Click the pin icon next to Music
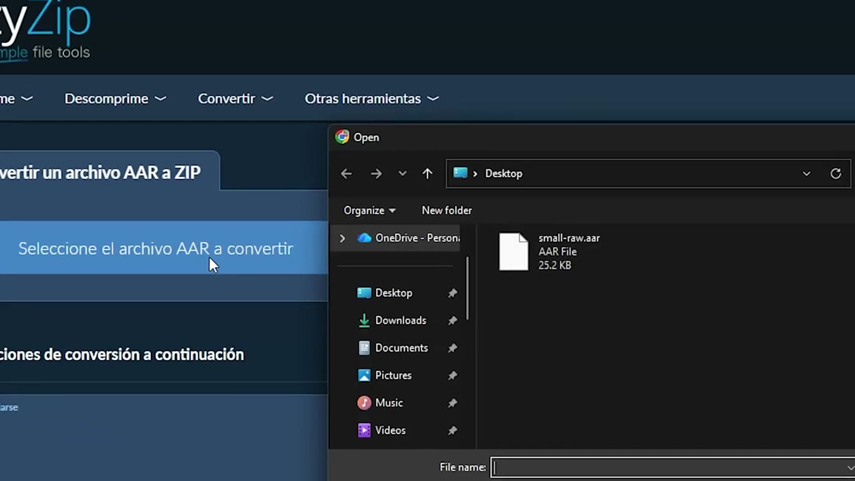 pyautogui.click(x=452, y=403)
